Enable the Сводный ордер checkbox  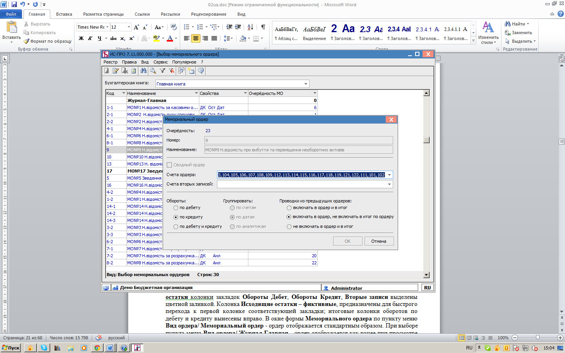click(x=169, y=165)
